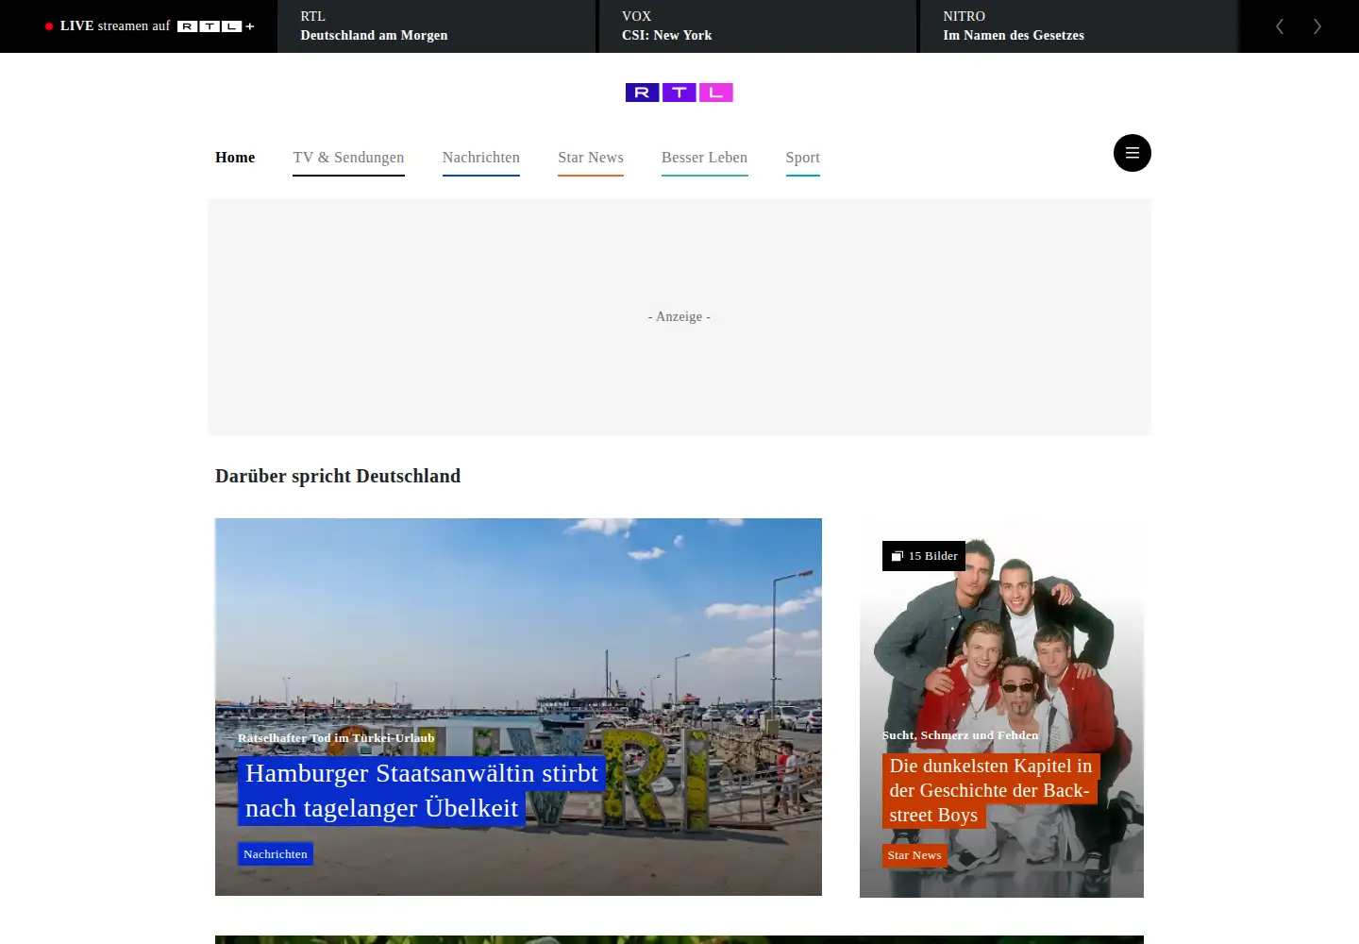Show next live channels with the right arrow
1359x944 pixels.
pyautogui.click(x=1317, y=26)
